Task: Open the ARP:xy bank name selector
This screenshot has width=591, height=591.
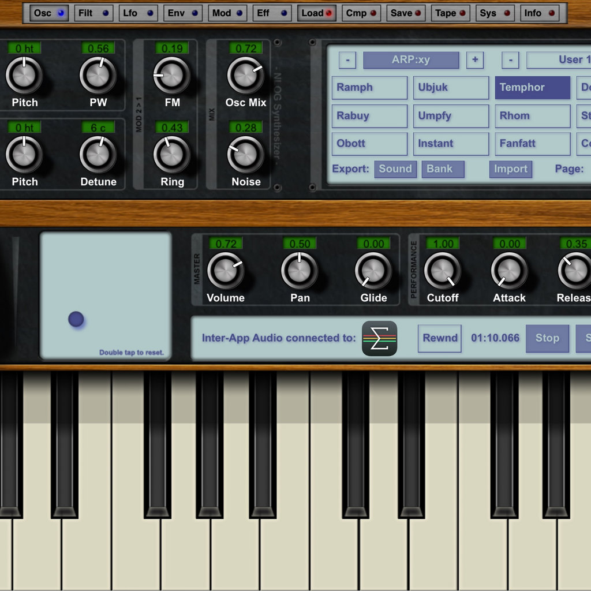Action: point(410,59)
